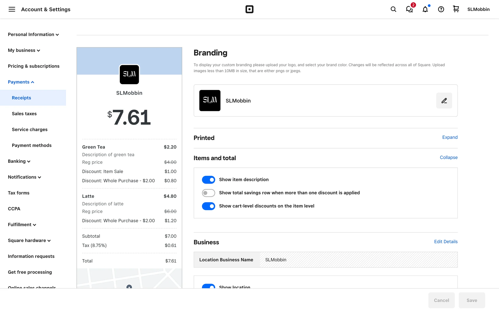
Task: Open the hamburger navigation menu
Action: pos(12,9)
